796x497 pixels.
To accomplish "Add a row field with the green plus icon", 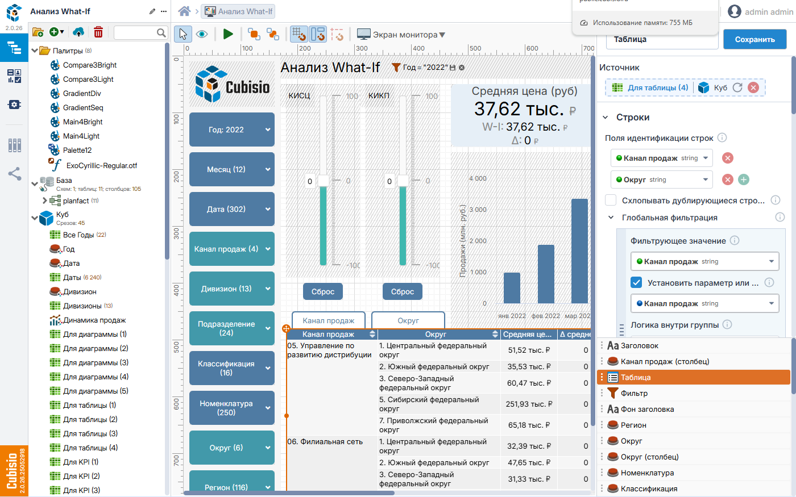I will (743, 179).
